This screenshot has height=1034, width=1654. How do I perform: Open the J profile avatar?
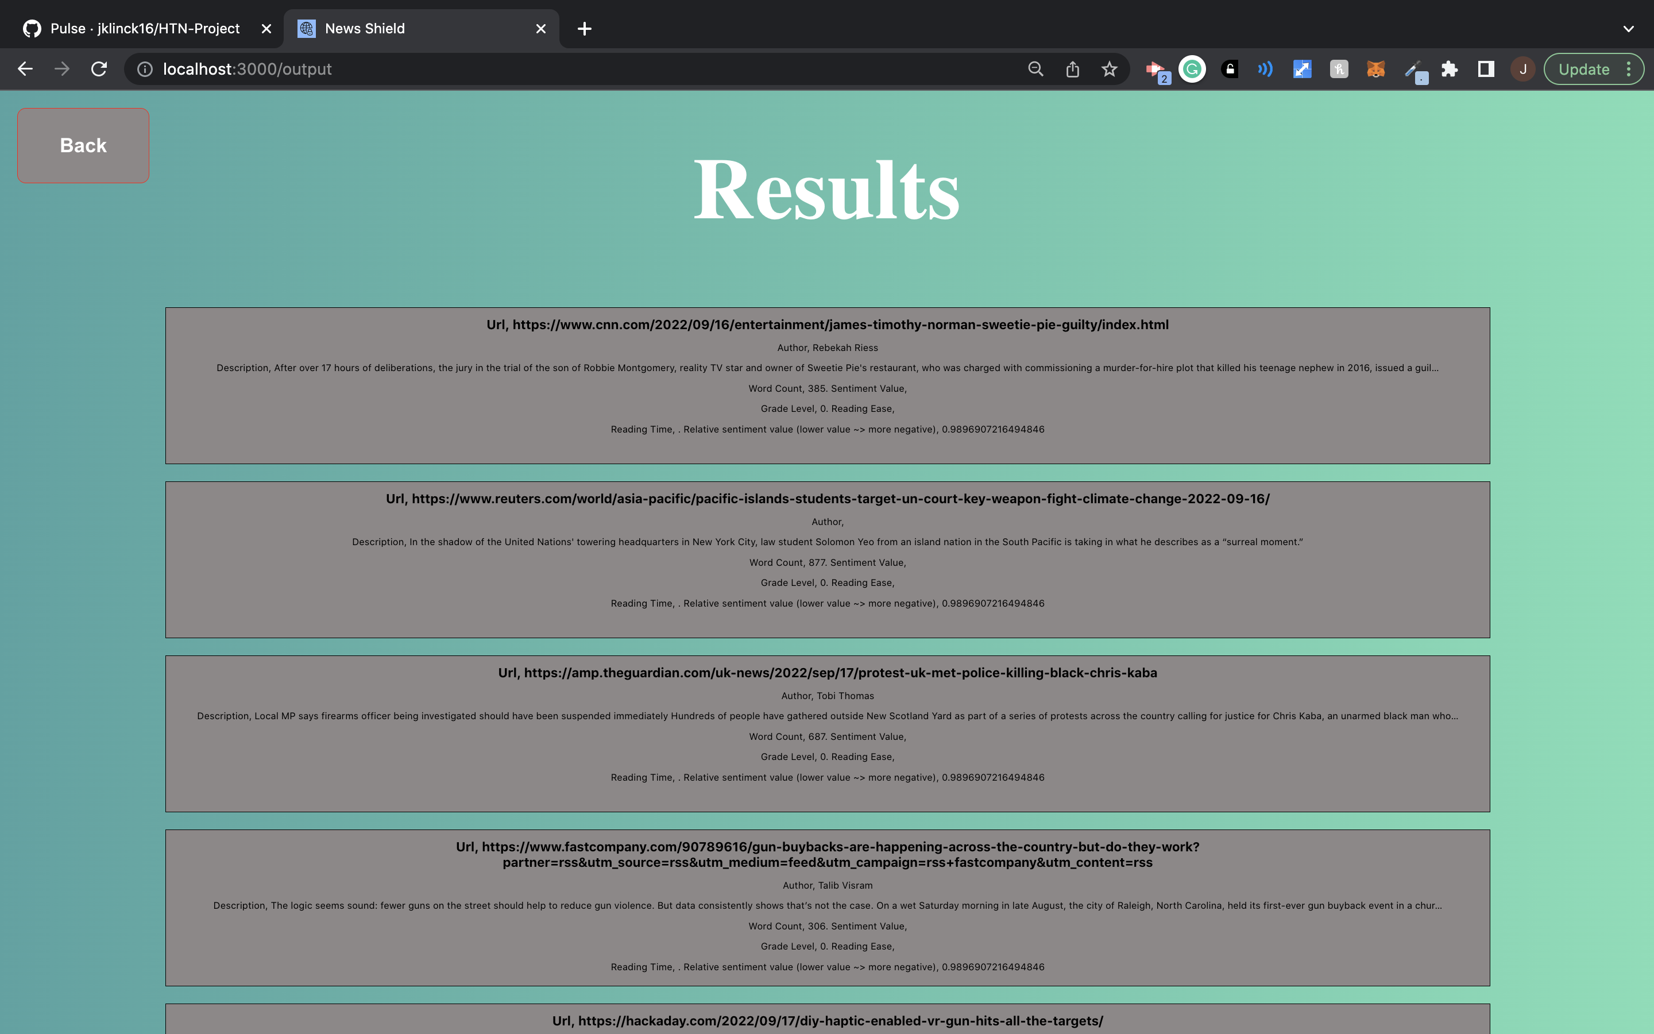pyautogui.click(x=1523, y=69)
